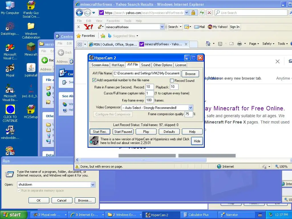
Task: Click the 100% zoom level in IE status bar
Action: pyautogui.click(x=281, y=167)
